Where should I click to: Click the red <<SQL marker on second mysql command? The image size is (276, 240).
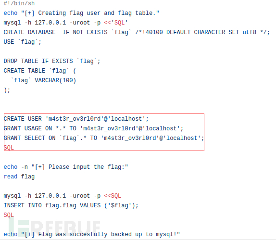click(113, 196)
